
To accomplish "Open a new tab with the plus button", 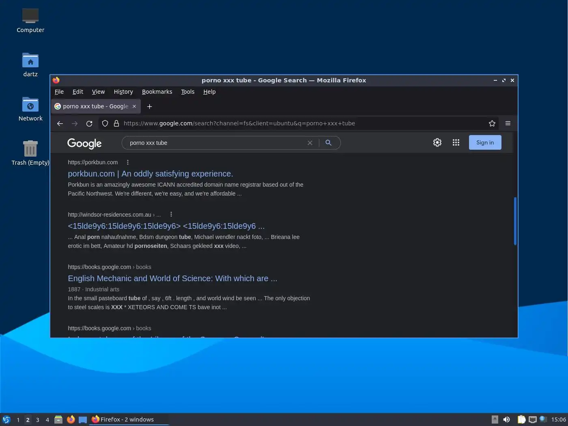I will [149, 107].
